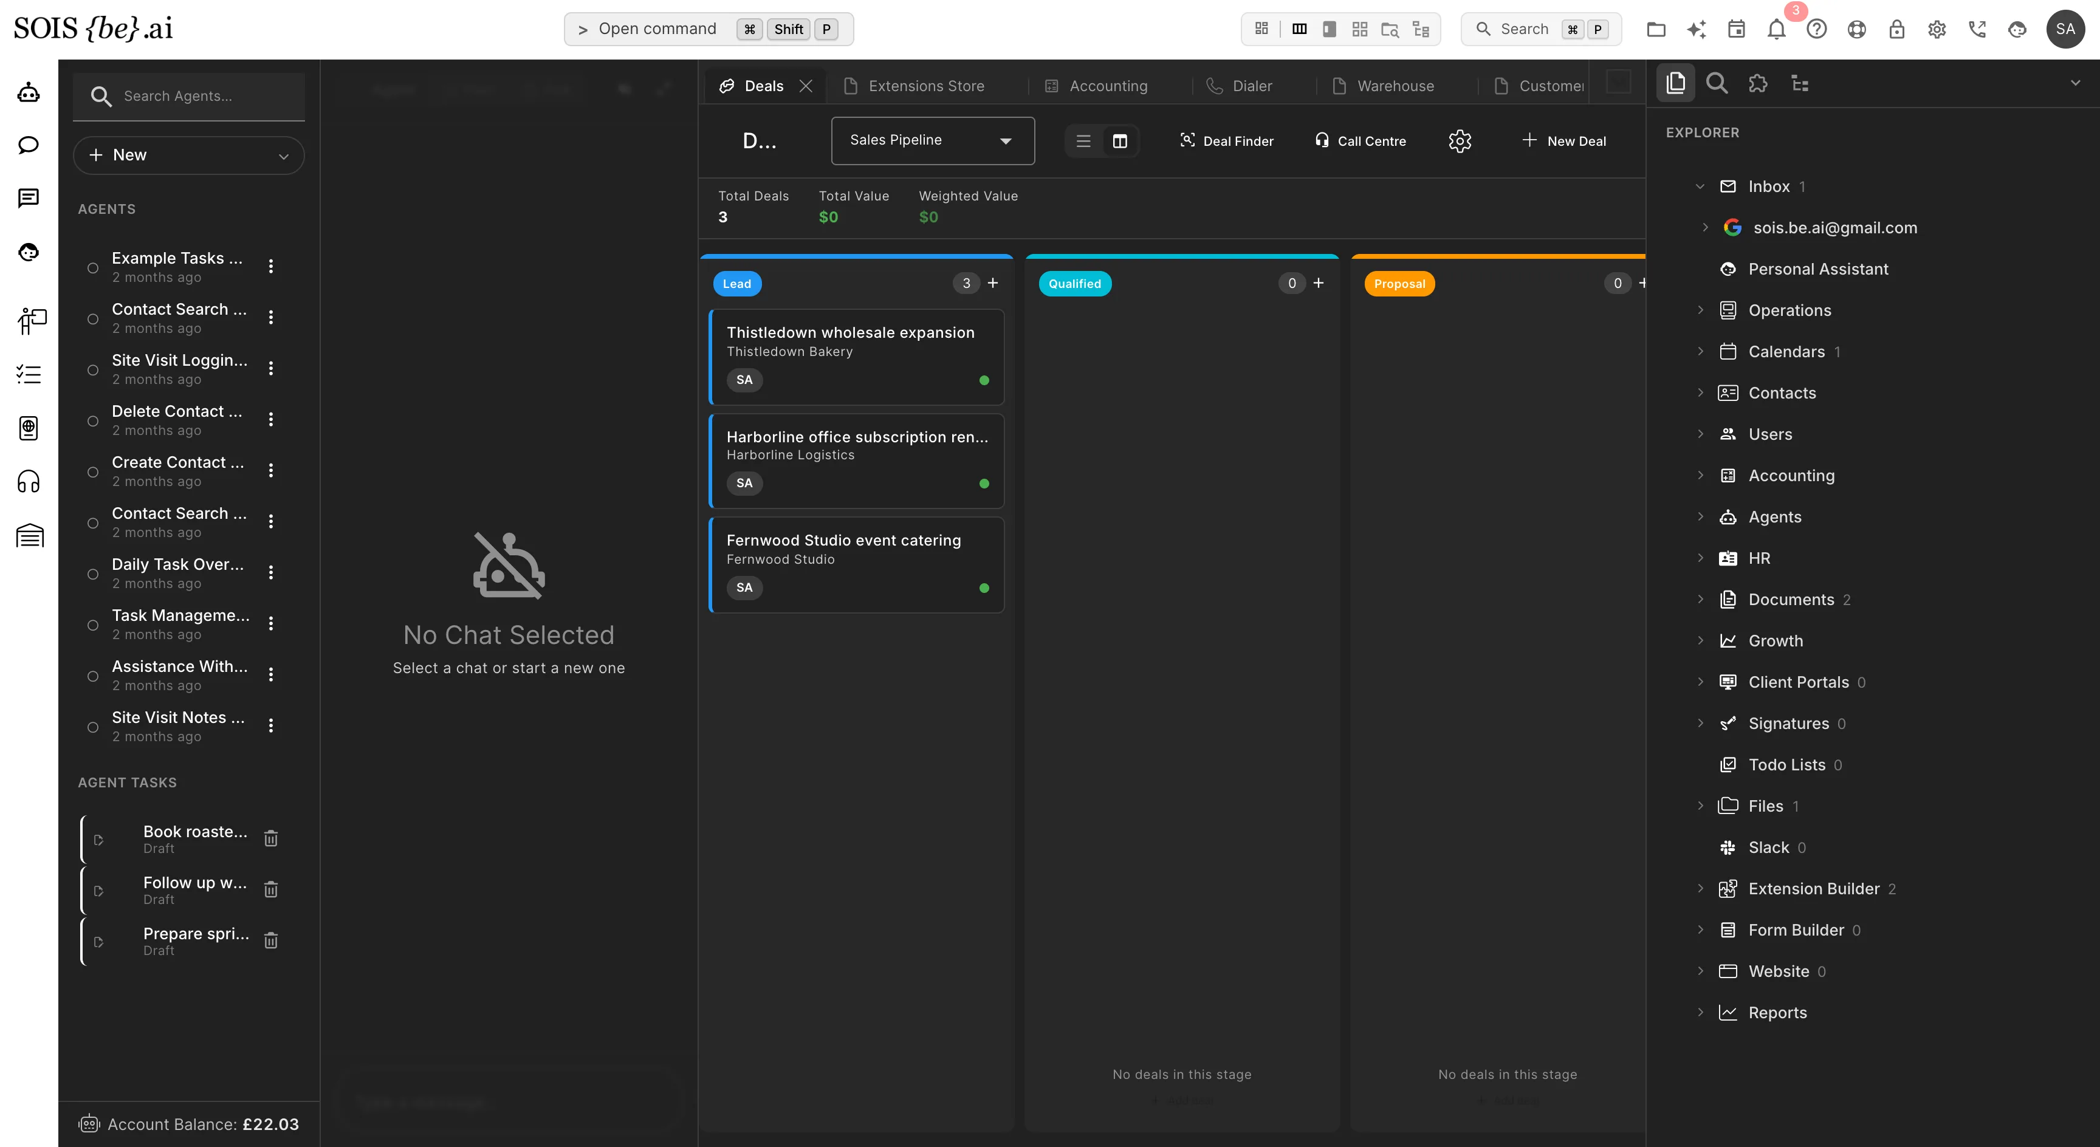
Task: Open the notifications bell icon
Action: pos(1776,29)
